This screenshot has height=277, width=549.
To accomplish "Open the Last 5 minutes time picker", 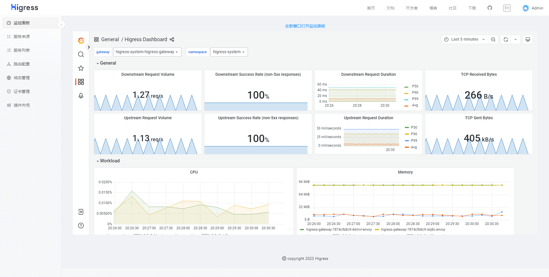I will click(x=465, y=39).
